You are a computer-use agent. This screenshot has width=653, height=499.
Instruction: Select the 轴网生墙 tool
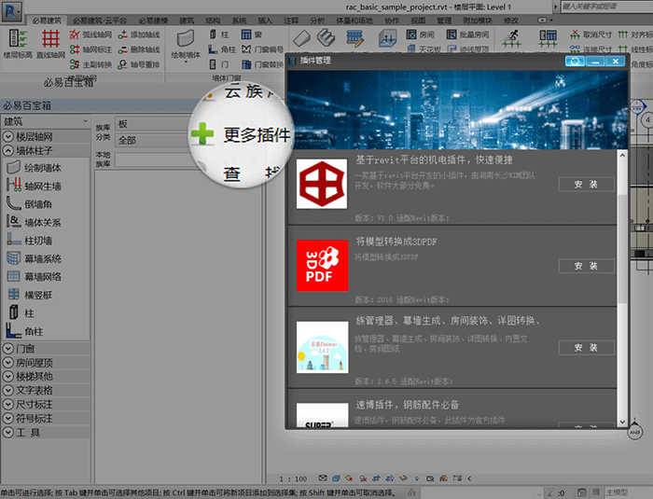[41, 186]
